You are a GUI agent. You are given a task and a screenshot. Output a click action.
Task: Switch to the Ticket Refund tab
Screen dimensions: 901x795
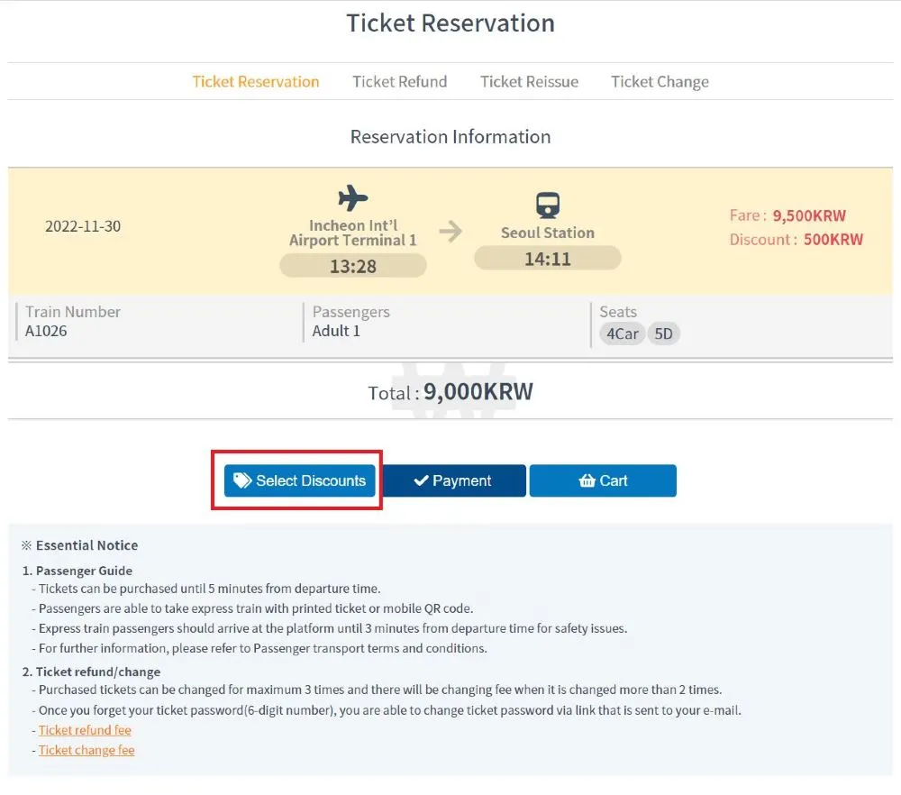pos(399,82)
